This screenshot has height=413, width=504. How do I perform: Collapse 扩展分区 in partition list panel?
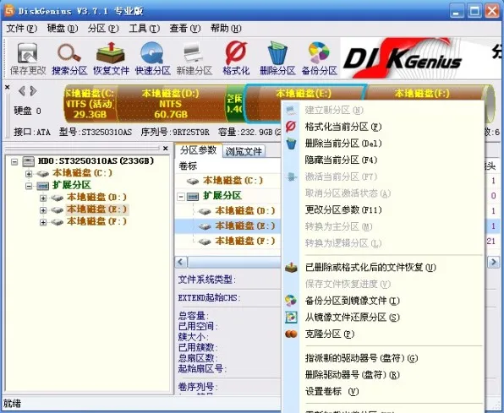181,196
